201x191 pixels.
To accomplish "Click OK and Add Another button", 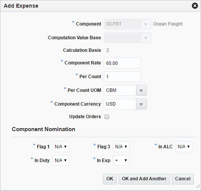I will point(144,179).
